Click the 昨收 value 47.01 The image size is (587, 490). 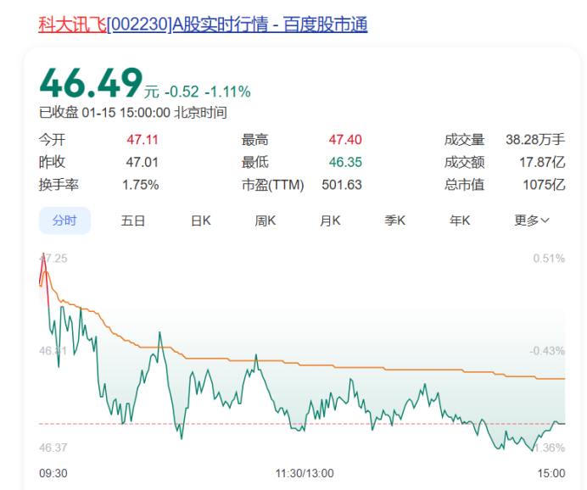click(143, 162)
